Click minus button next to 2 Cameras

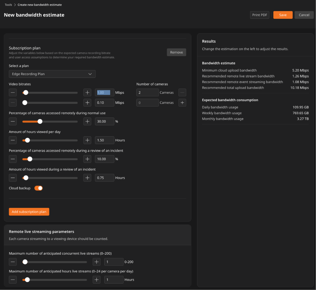(182, 92)
